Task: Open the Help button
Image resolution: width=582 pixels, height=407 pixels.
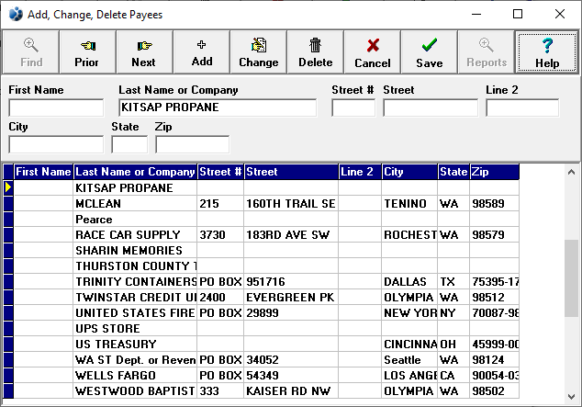Action: tap(546, 52)
